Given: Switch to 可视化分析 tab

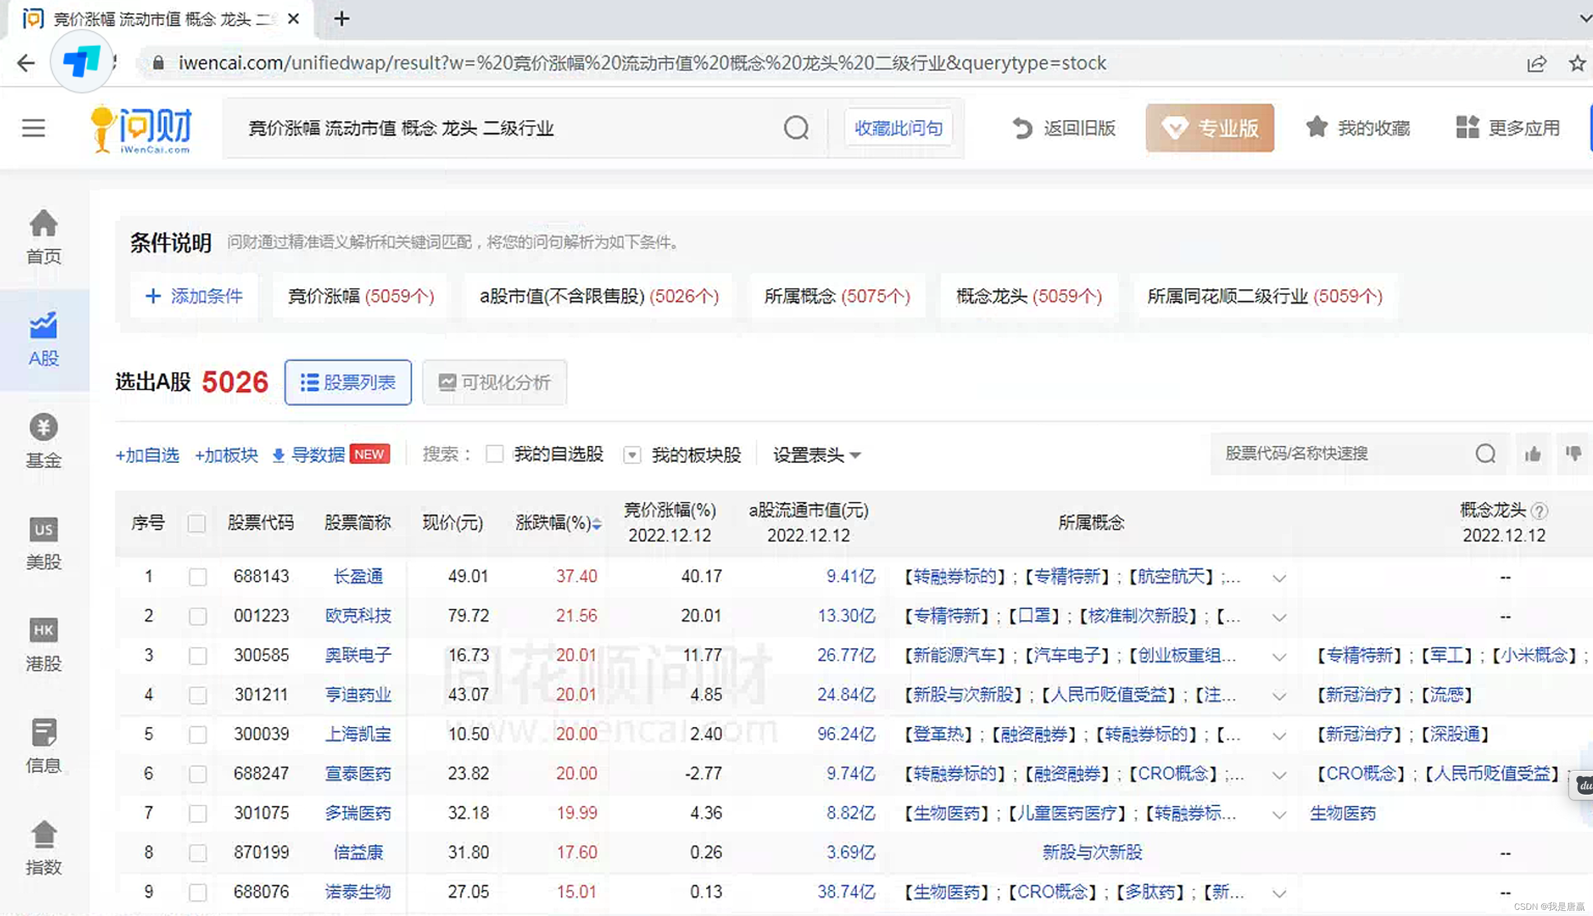Looking at the screenshot, I should point(494,382).
